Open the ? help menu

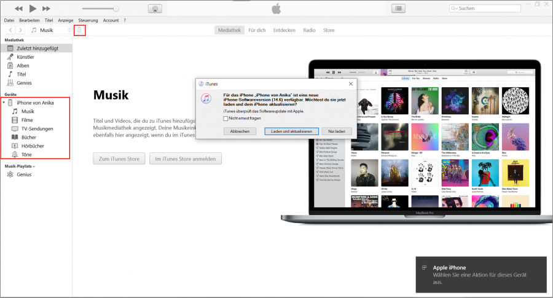pos(125,20)
